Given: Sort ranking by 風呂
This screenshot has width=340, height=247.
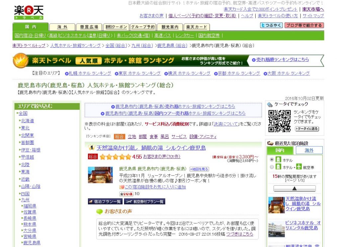Looking at the screenshot, I should pyautogui.click(x=165, y=136).
